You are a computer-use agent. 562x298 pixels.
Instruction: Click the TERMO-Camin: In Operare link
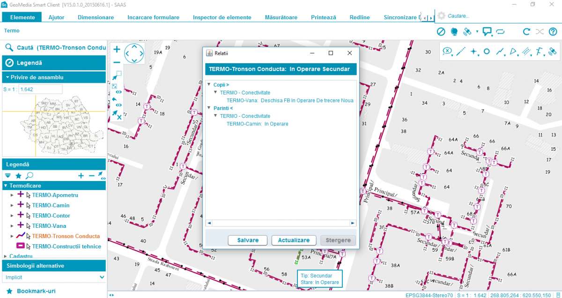[x=257, y=124]
